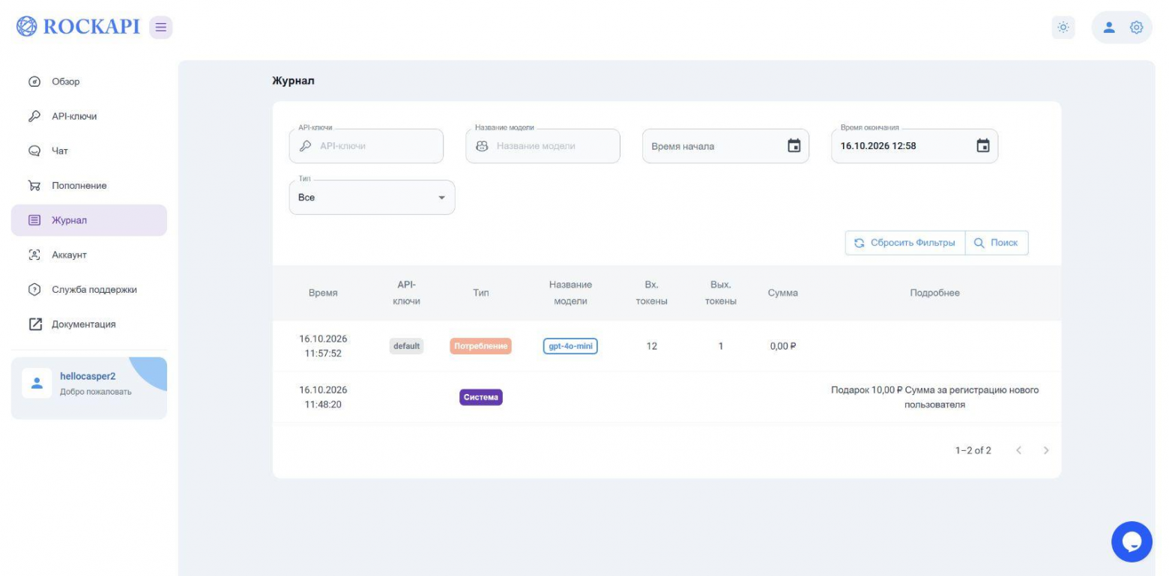Open the live chat widget bubble

click(x=1132, y=542)
